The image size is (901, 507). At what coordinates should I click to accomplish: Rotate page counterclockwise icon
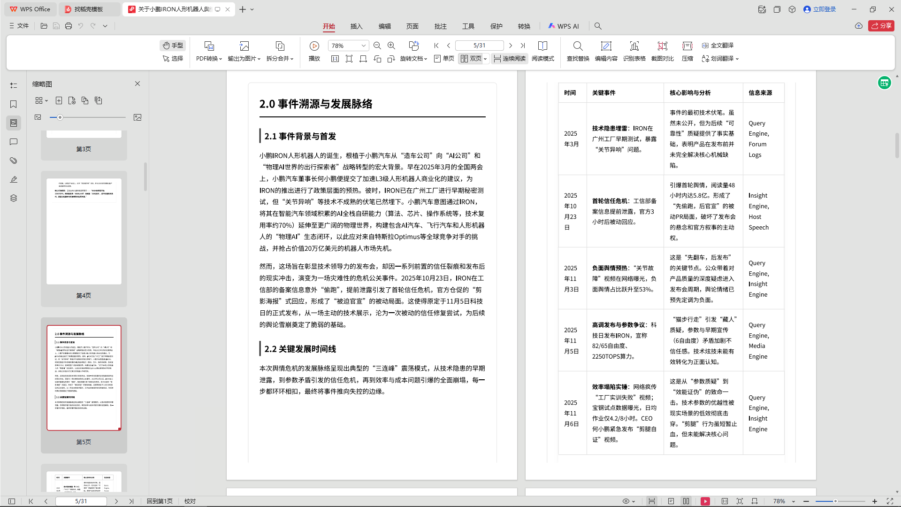(377, 59)
